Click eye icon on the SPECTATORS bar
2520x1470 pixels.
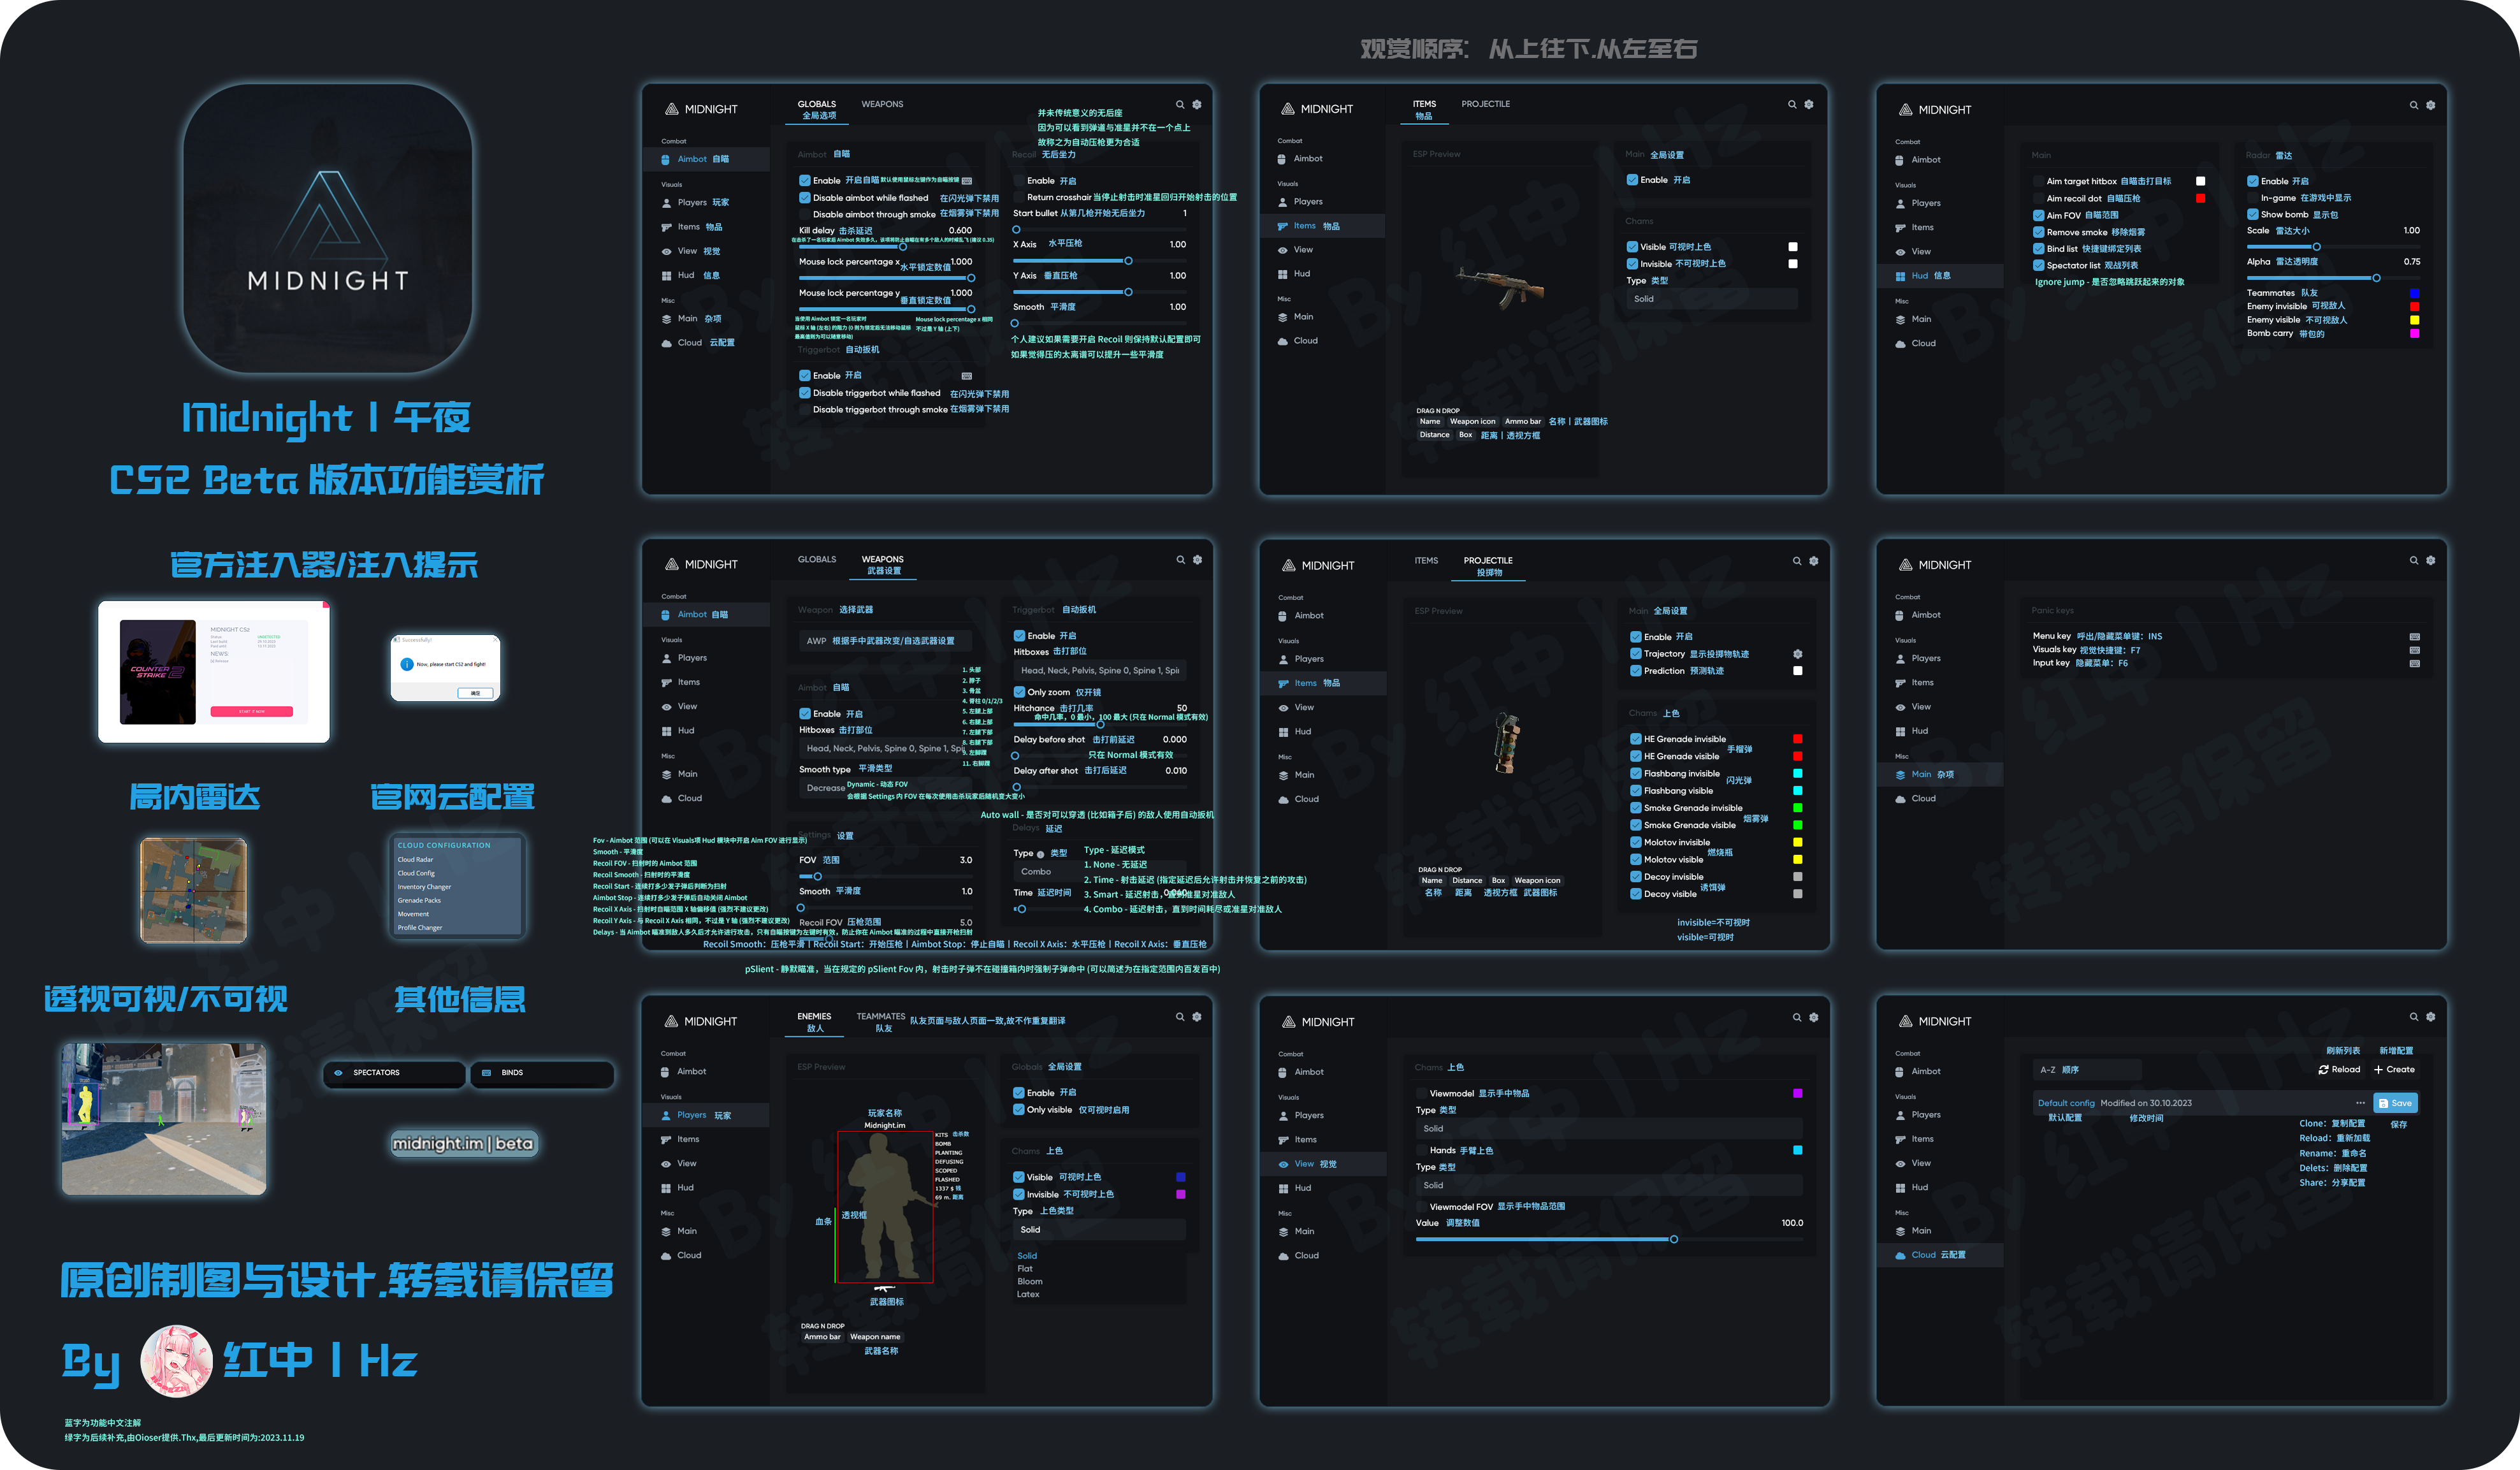coord(338,1073)
